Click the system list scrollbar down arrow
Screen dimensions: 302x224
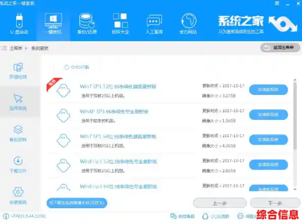point(295,189)
